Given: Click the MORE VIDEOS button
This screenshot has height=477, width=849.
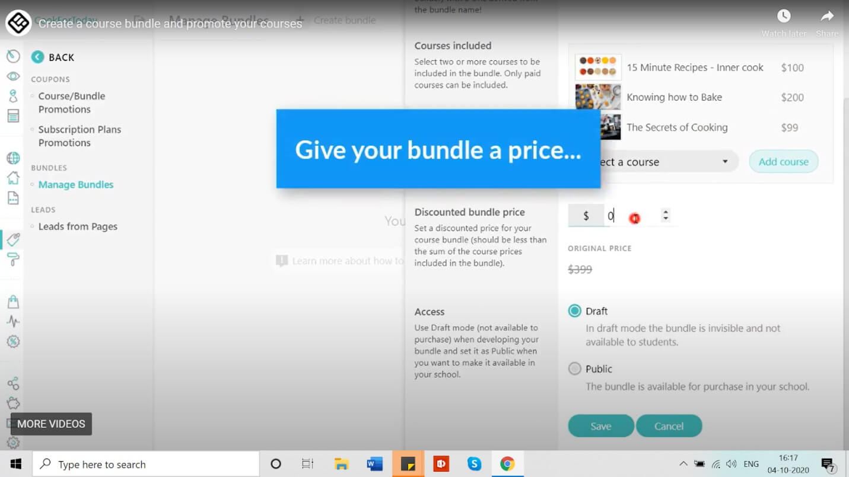Looking at the screenshot, I should (x=51, y=424).
